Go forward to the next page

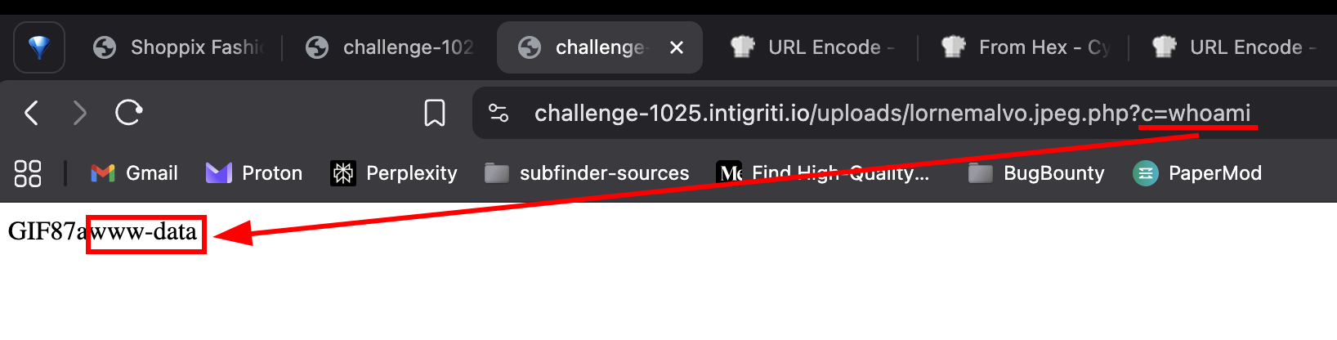click(x=79, y=112)
